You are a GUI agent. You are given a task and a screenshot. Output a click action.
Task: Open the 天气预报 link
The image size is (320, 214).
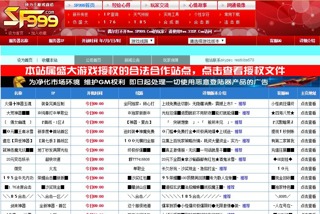(x=141, y=14)
